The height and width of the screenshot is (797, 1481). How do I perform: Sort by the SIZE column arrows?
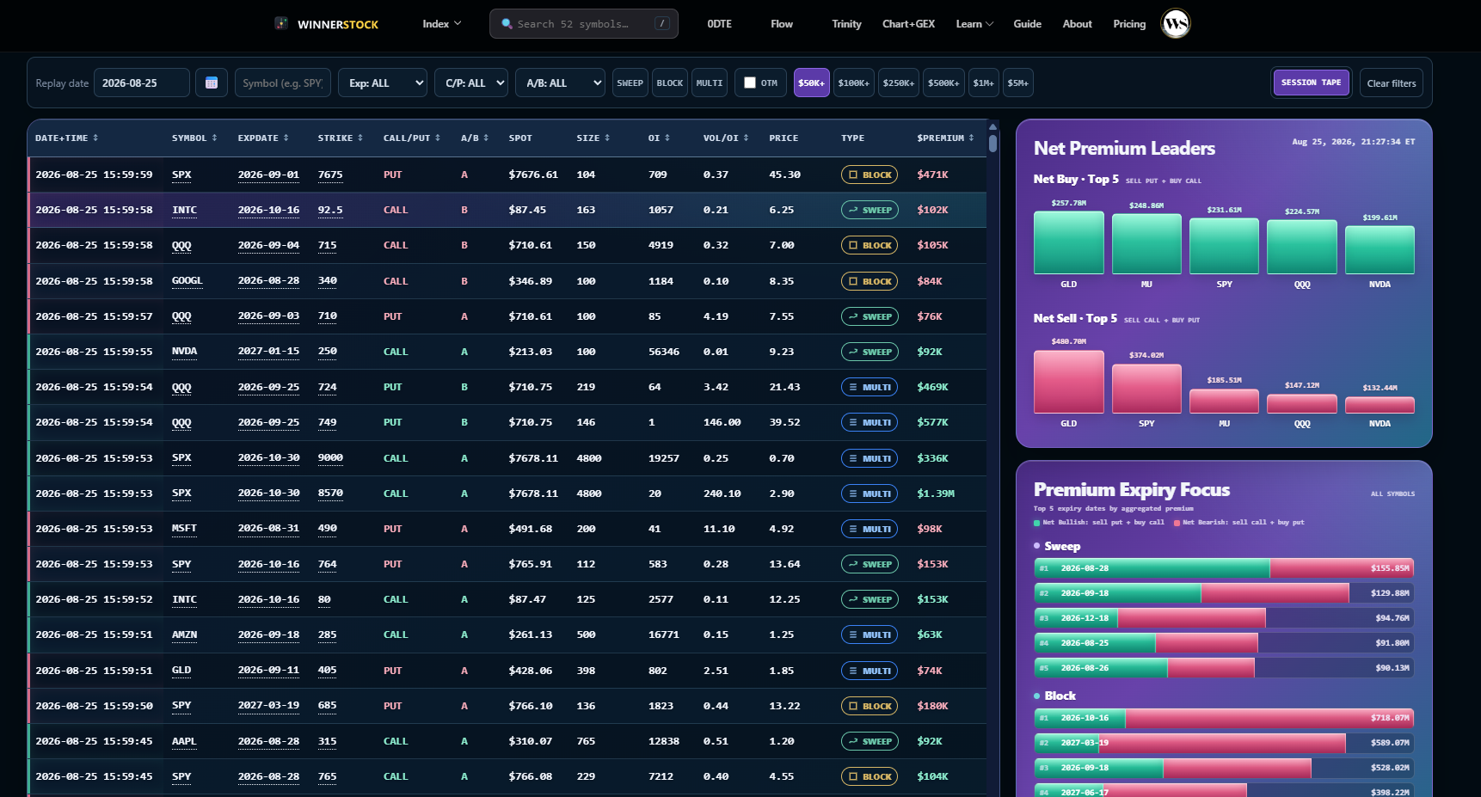607,138
